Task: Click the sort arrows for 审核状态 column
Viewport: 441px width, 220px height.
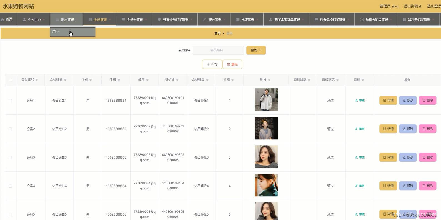Action: click(x=337, y=80)
